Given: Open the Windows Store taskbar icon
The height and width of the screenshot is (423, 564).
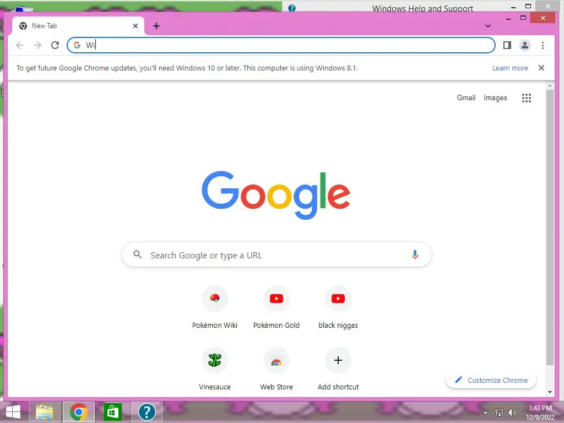Looking at the screenshot, I should click(x=112, y=412).
